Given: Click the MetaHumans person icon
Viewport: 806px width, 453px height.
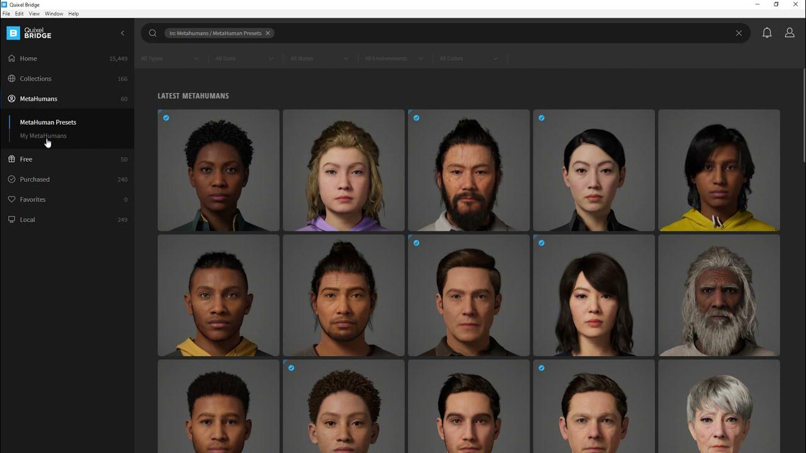Looking at the screenshot, I should (12, 99).
